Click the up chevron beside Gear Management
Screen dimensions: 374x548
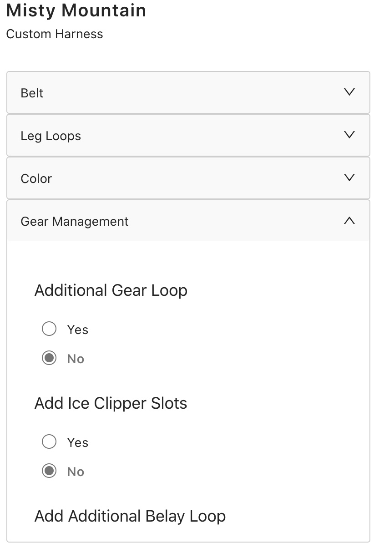349,221
